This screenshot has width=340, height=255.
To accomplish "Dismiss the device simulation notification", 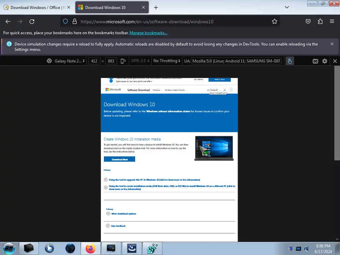I will [332, 44].
